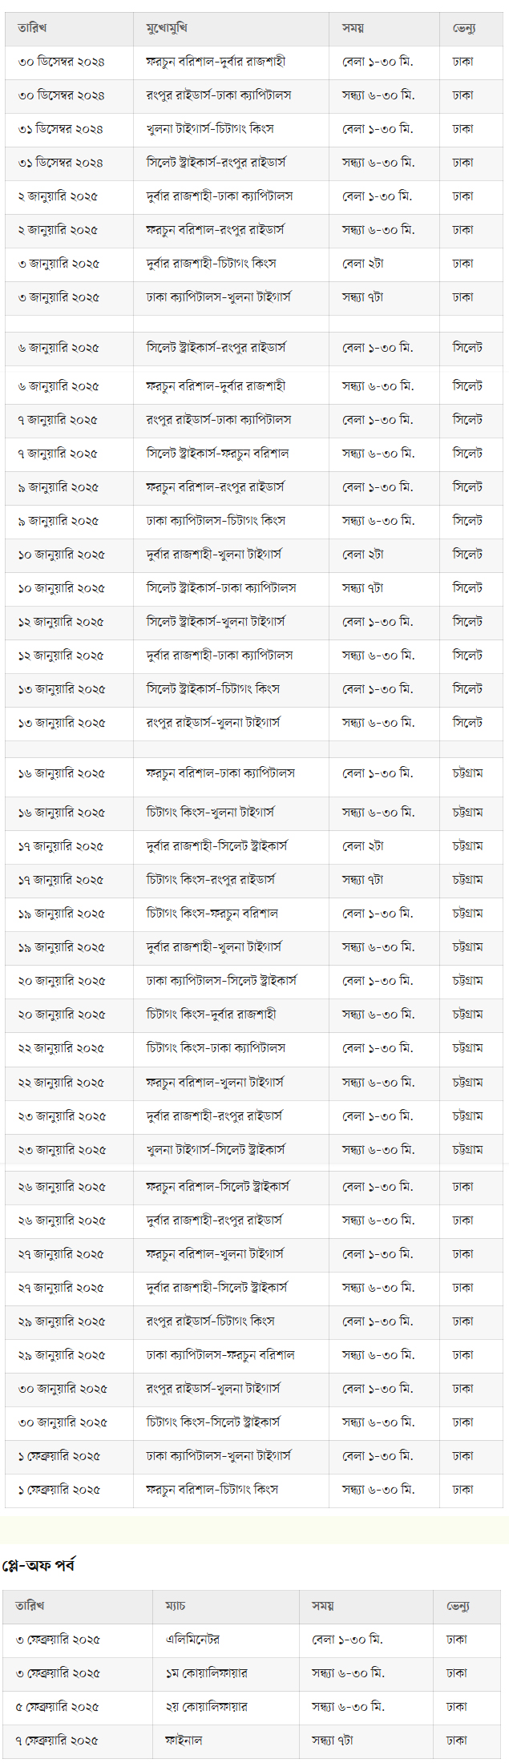
Task: Click the ঢাকা ক্যাপিটালস-সিলেট স্ট্রাইকার্স match
Action: [221, 981]
